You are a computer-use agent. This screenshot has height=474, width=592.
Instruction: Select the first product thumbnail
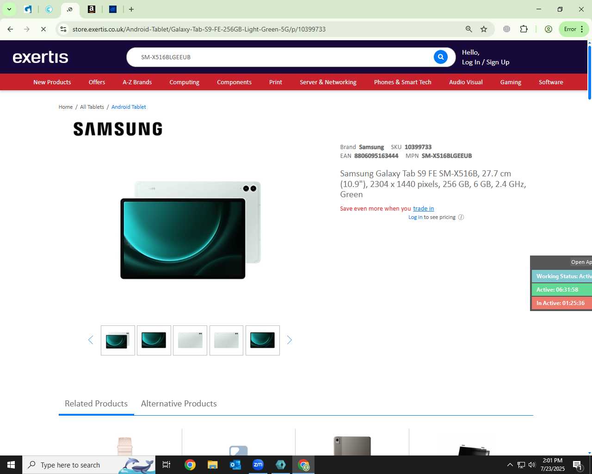(118, 340)
